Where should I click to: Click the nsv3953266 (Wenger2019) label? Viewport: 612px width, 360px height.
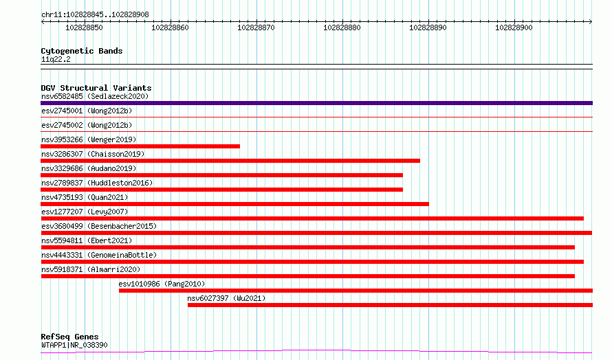pos(89,139)
